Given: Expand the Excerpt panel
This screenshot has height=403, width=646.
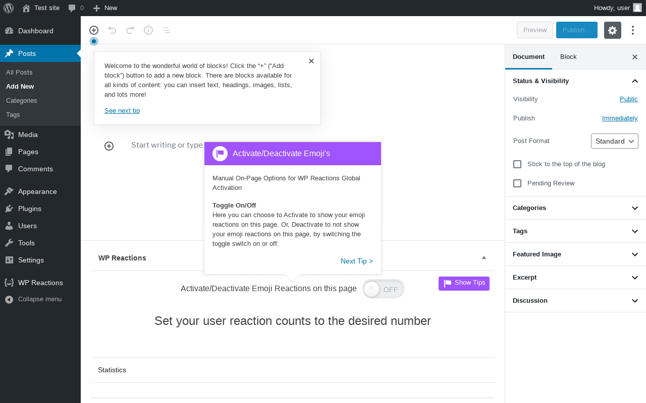Looking at the screenshot, I should [575, 278].
